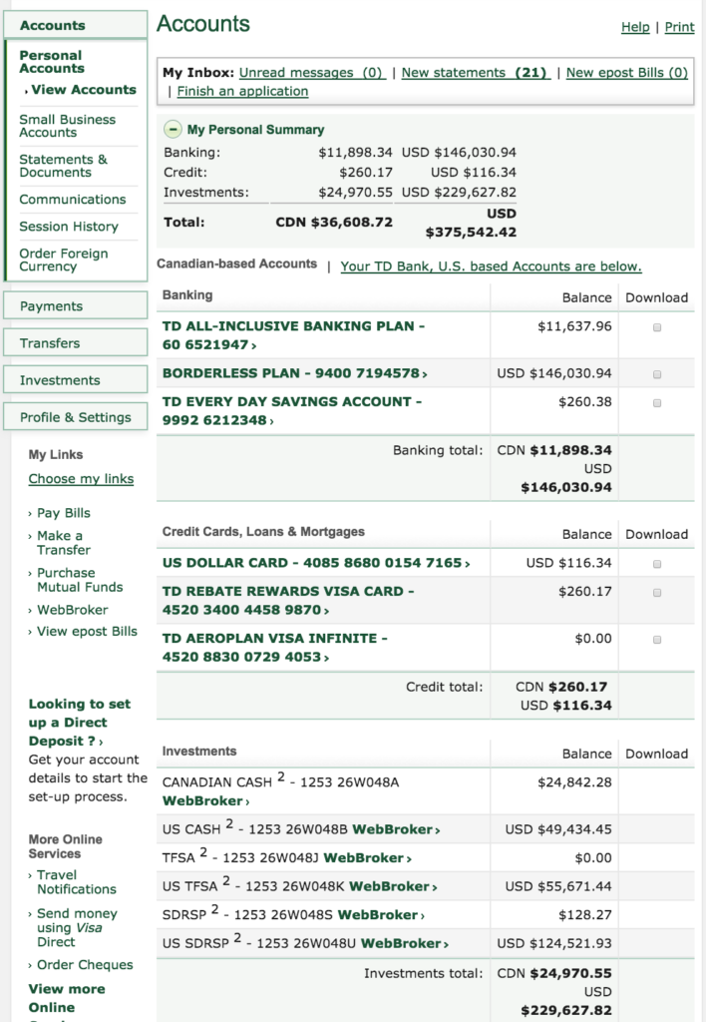Open the Transfers sidebar section
706x1022 pixels.
(76, 343)
